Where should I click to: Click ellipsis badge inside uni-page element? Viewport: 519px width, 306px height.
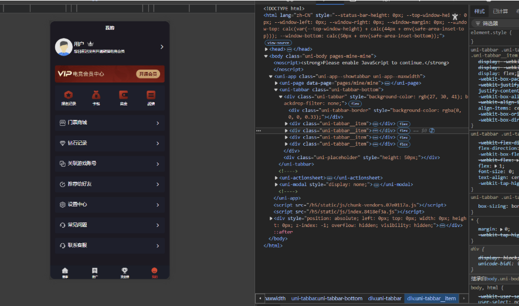387,83
